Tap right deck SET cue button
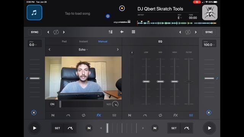Viewport: 244px width, 137px height. pos(174,128)
